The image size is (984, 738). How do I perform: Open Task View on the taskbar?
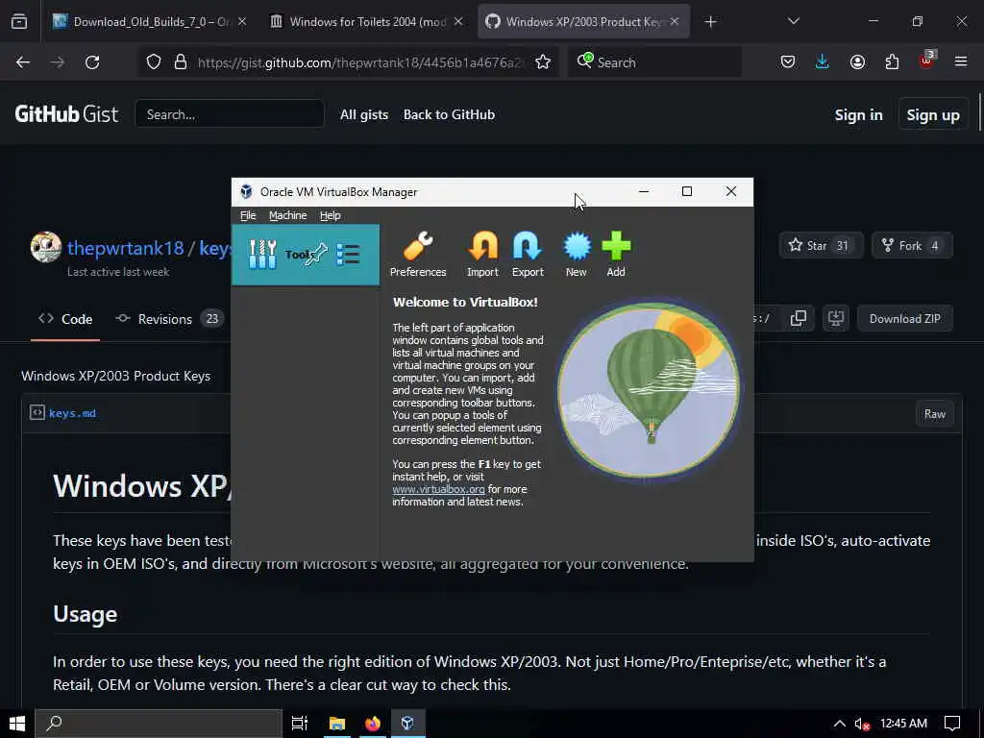(300, 724)
